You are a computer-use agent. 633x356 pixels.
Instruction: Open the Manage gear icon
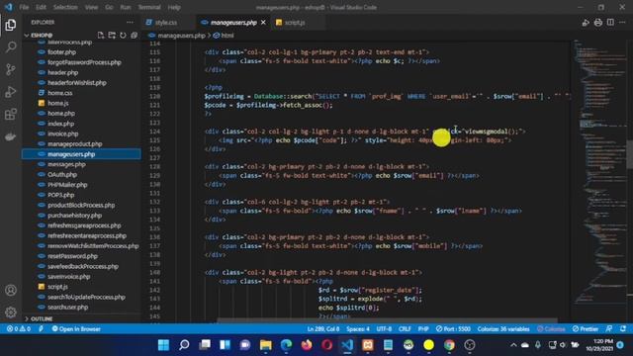point(11,312)
